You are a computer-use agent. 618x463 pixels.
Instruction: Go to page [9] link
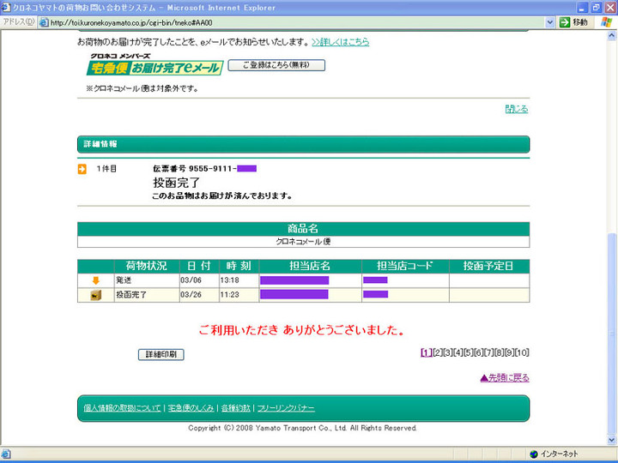pos(509,352)
